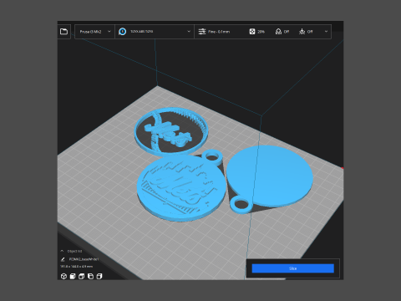Open the Prusa i3 Mk2 printer dropdown
The height and width of the screenshot is (301, 401).
point(95,32)
